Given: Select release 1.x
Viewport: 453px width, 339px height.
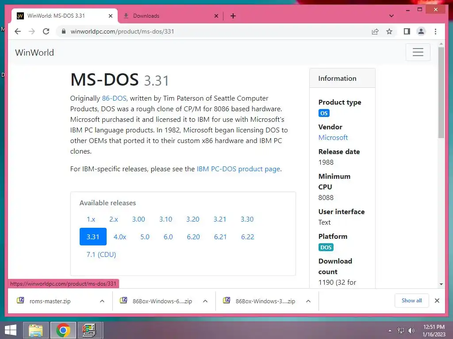Looking at the screenshot, I should click(x=91, y=219).
